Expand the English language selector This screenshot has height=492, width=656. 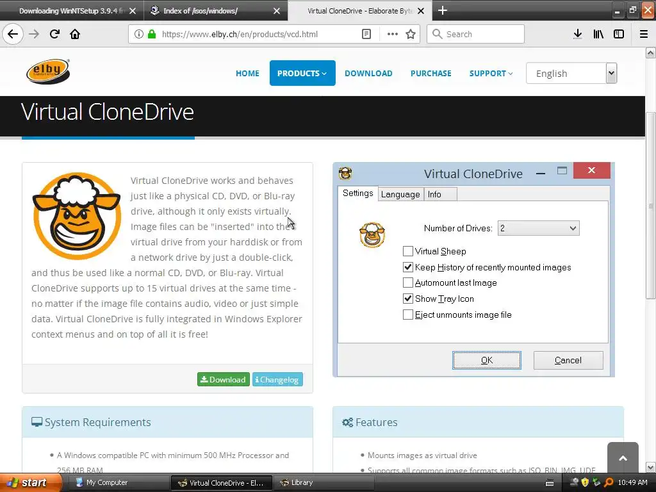[571, 73]
